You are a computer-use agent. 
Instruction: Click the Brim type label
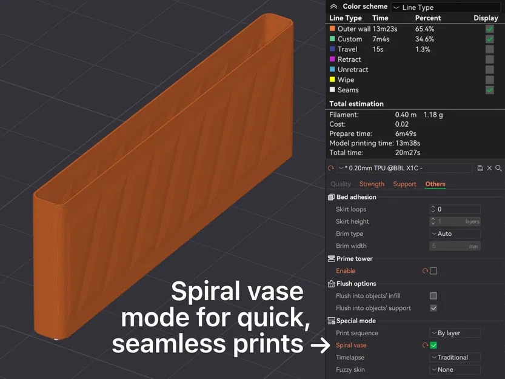click(x=349, y=233)
